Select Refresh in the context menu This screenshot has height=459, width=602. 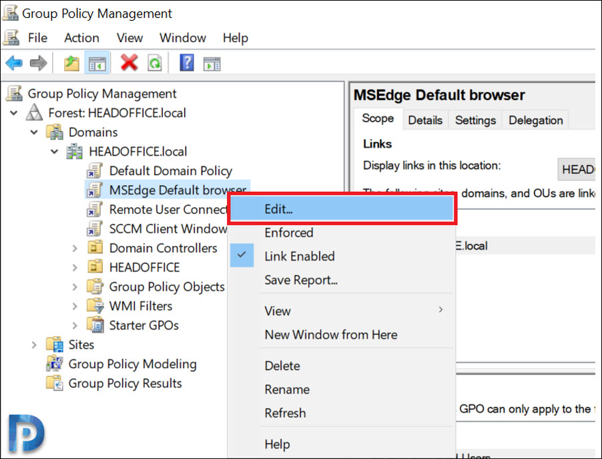click(285, 414)
